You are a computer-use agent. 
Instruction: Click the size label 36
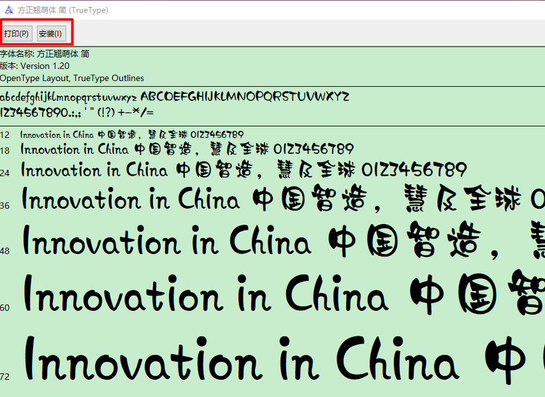[5, 206]
